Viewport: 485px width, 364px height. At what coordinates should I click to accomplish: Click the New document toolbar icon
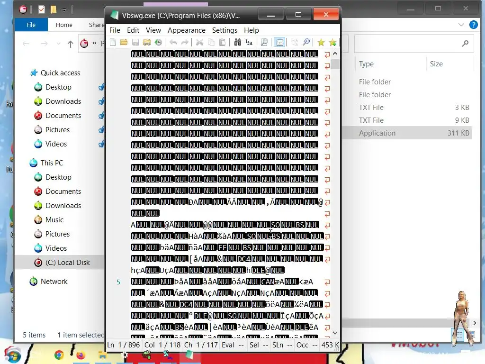[113, 42]
